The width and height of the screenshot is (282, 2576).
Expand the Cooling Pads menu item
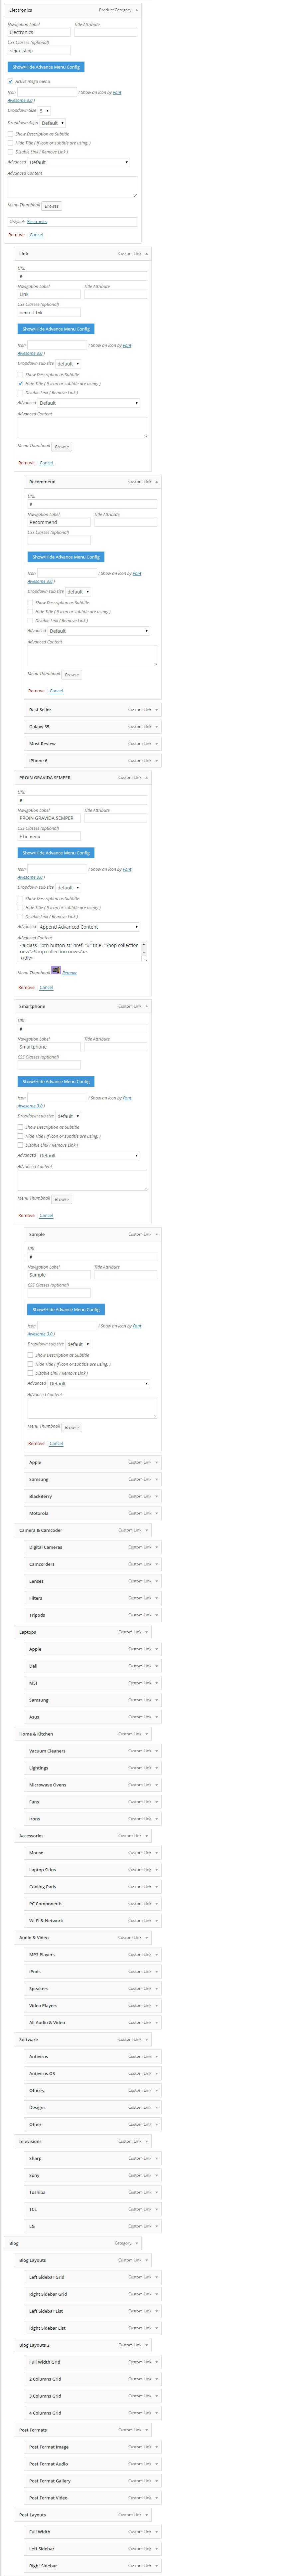[x=156, y=1887]
